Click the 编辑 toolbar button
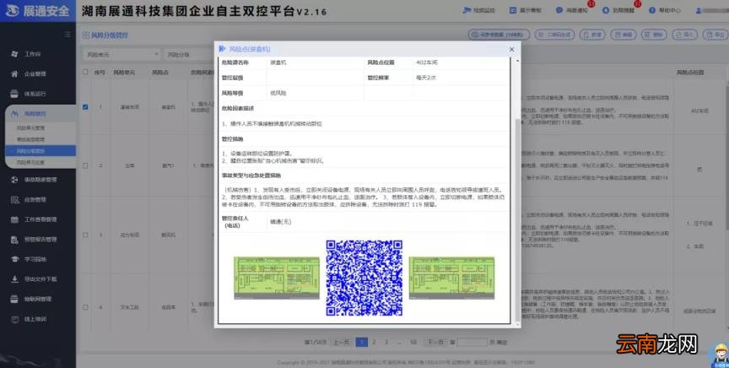The height and width of the screenshot is (368, 729). click(623, 35)
